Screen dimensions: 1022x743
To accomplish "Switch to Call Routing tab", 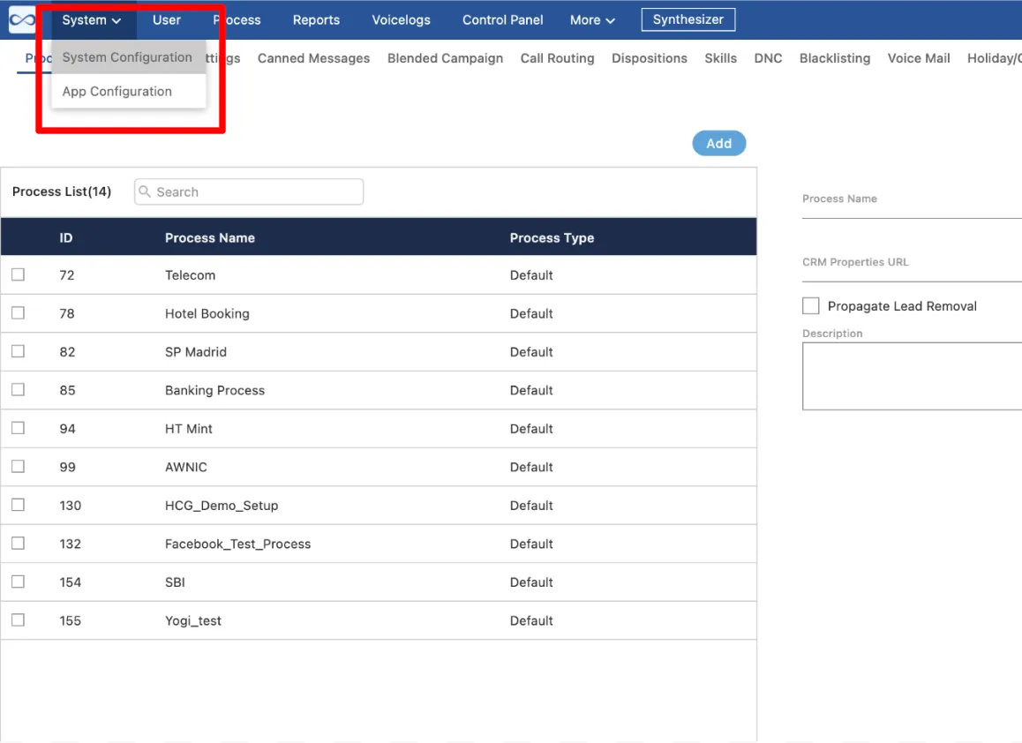I will pyautogui.click(x=557, y=58).
